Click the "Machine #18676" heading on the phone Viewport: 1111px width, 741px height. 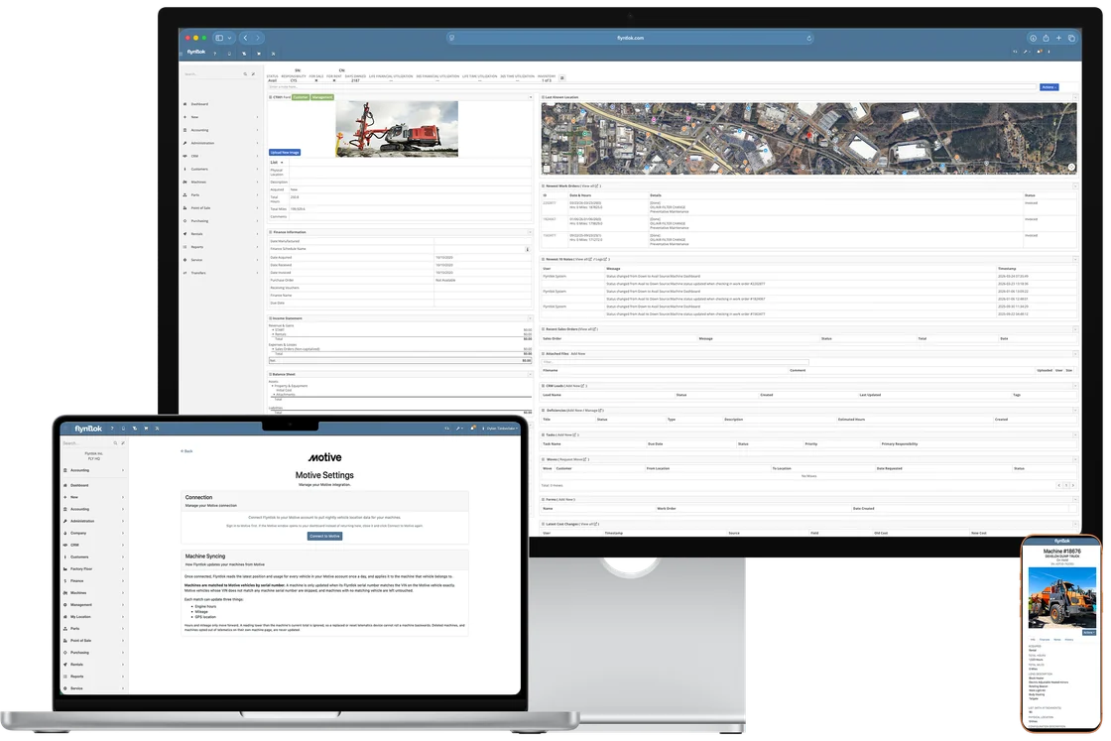click(x=1062, y=552)
